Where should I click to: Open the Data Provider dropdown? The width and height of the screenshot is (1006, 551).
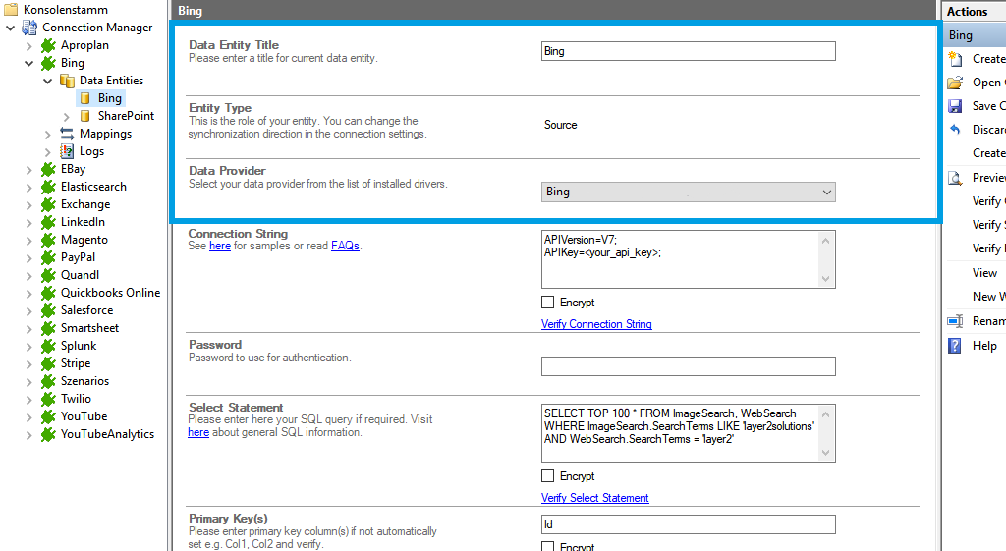click(x=688, y=193)
